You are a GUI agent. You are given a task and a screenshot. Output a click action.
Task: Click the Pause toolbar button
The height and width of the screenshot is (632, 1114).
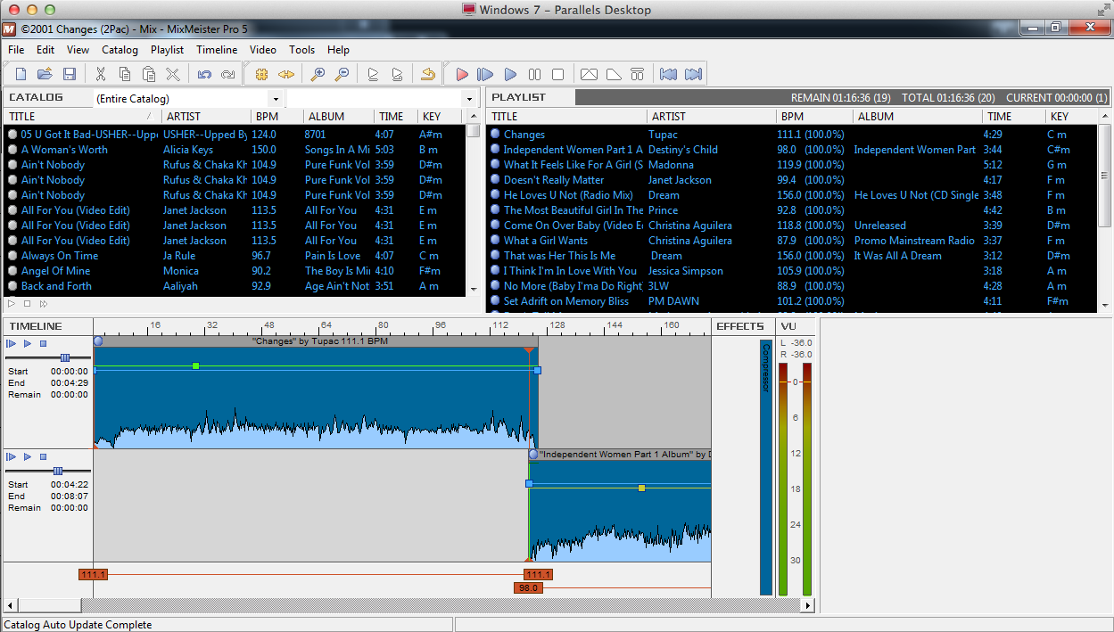pyautogui.click(x=534, y=74)
